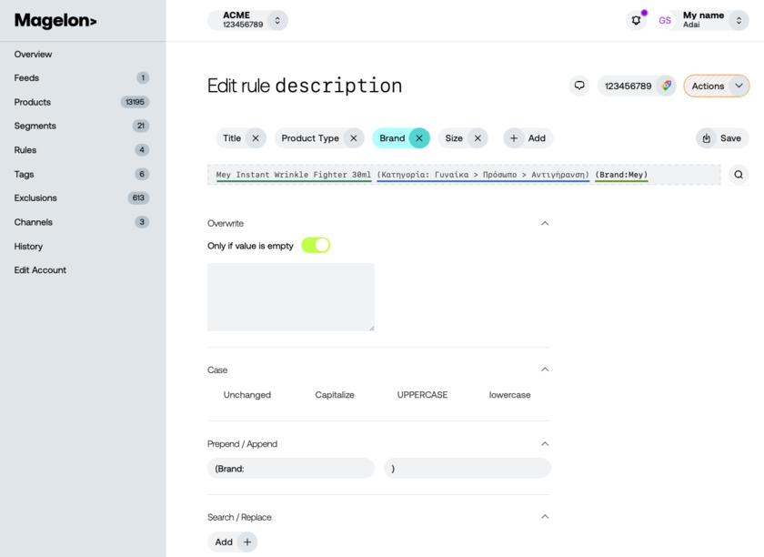This screenshot has height=557, width=764.
Task: Click the GS user avatar initials
Action: [665, 21]
